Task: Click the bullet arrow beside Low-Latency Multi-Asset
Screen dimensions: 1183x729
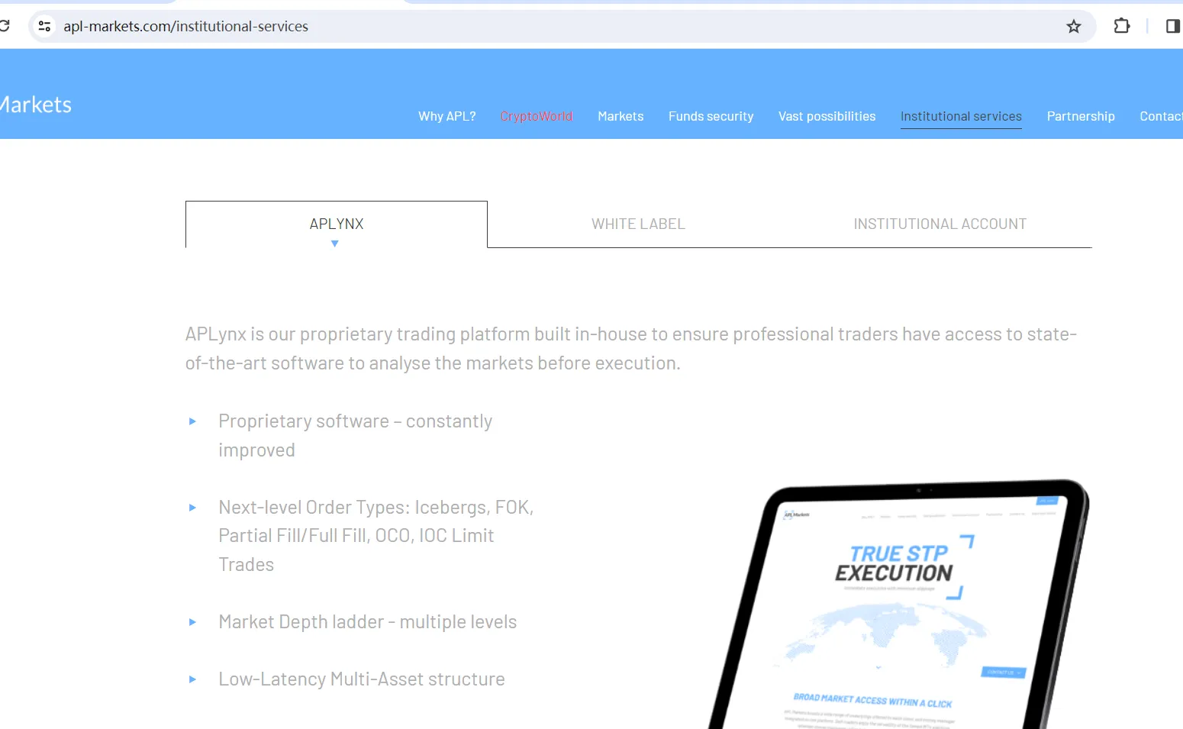Action: pyautogui.click(x=193, y=679)
